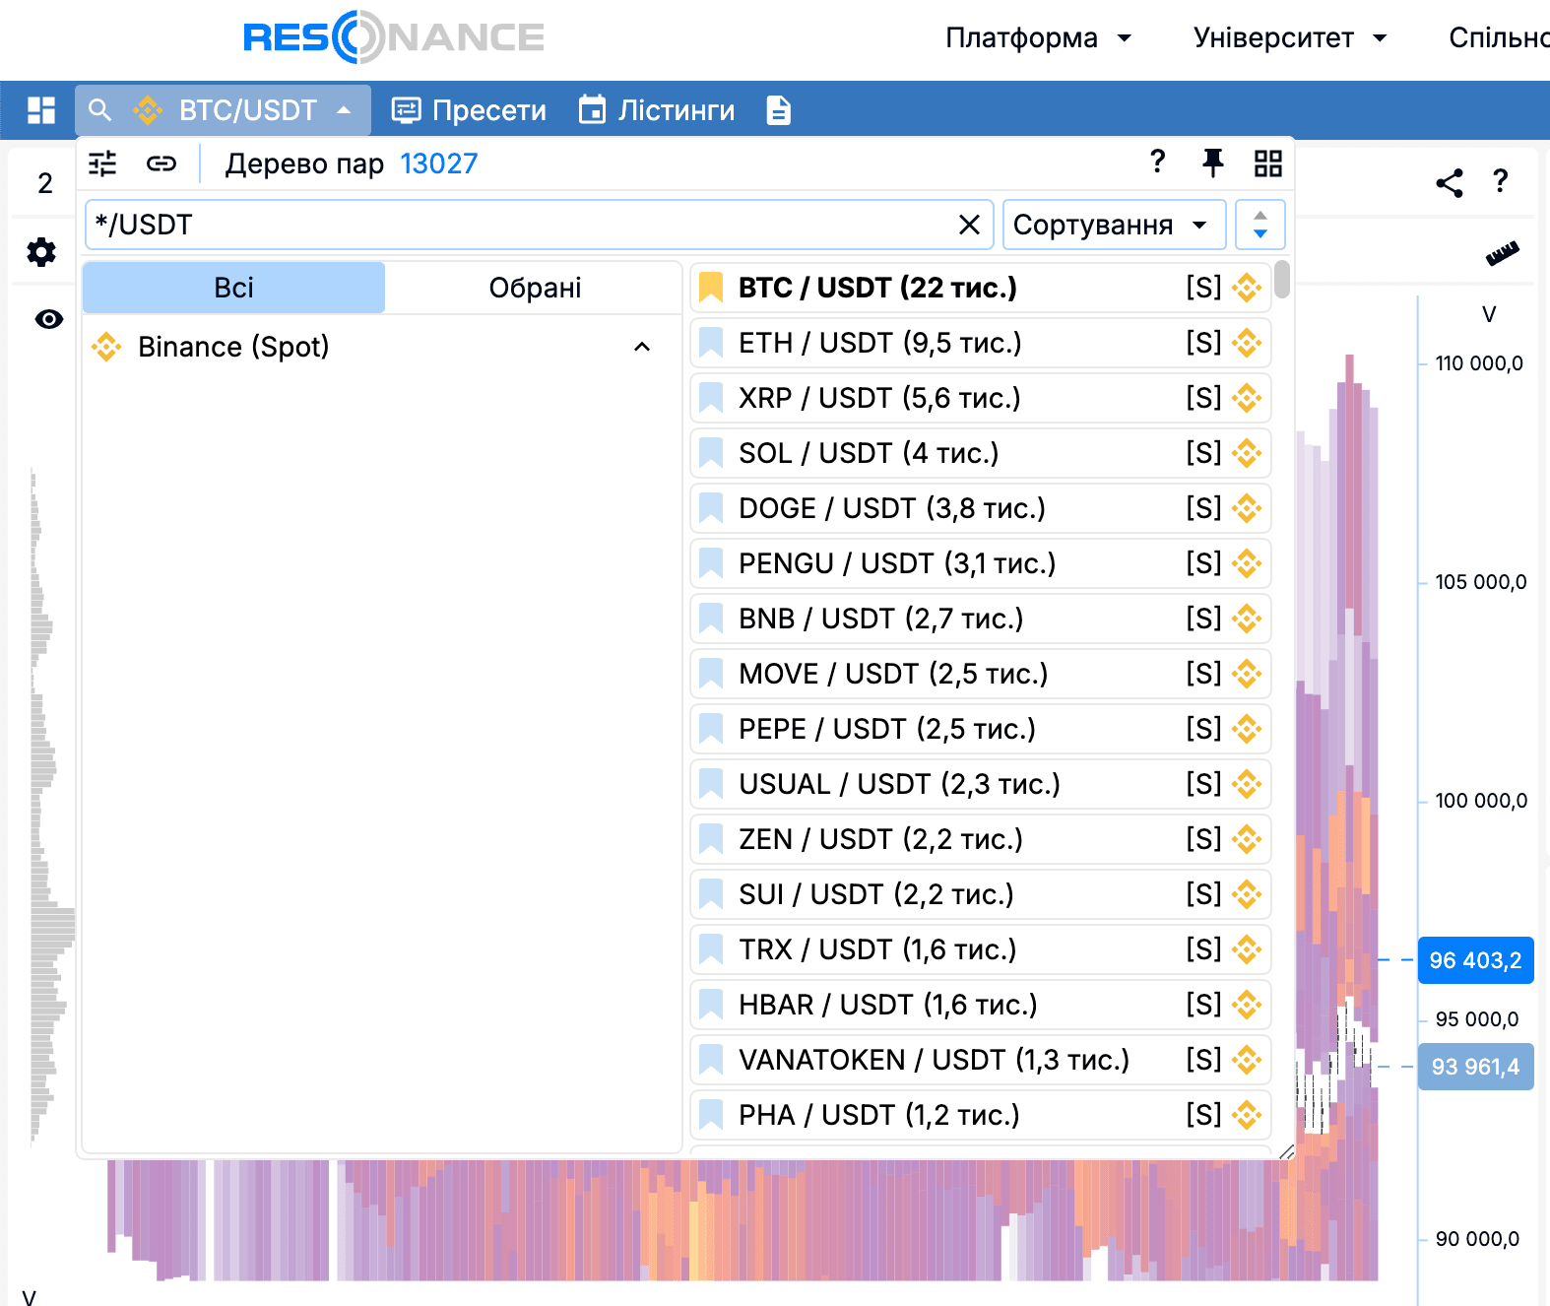The image size is (1550, 1306).
Task: Click Binance icon on XRP / USDT row
Action: [x=1247, y=398]
